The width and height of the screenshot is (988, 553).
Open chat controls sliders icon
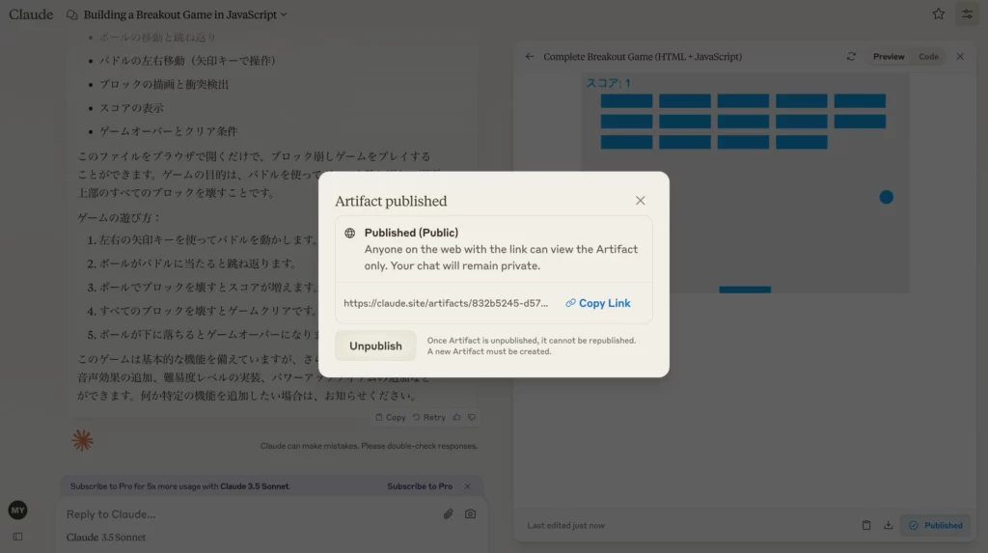click(x=967, y=14)
